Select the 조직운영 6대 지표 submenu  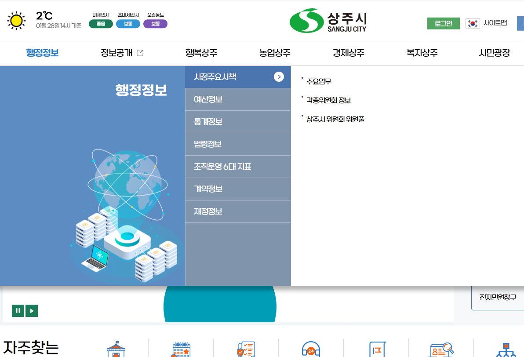pos(238,167)
